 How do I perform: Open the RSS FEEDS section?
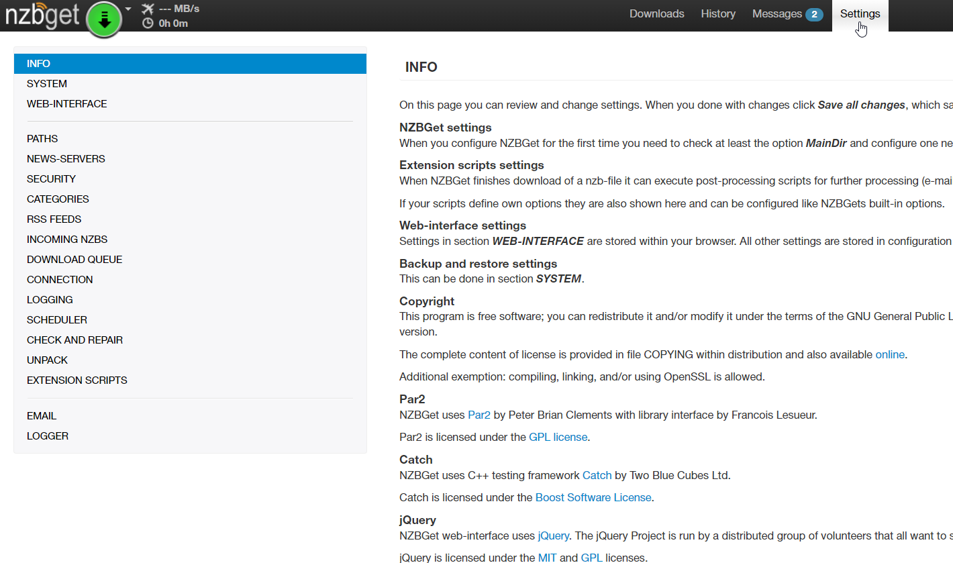(x=190, y=219)
